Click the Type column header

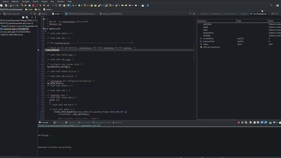point(252,21)
